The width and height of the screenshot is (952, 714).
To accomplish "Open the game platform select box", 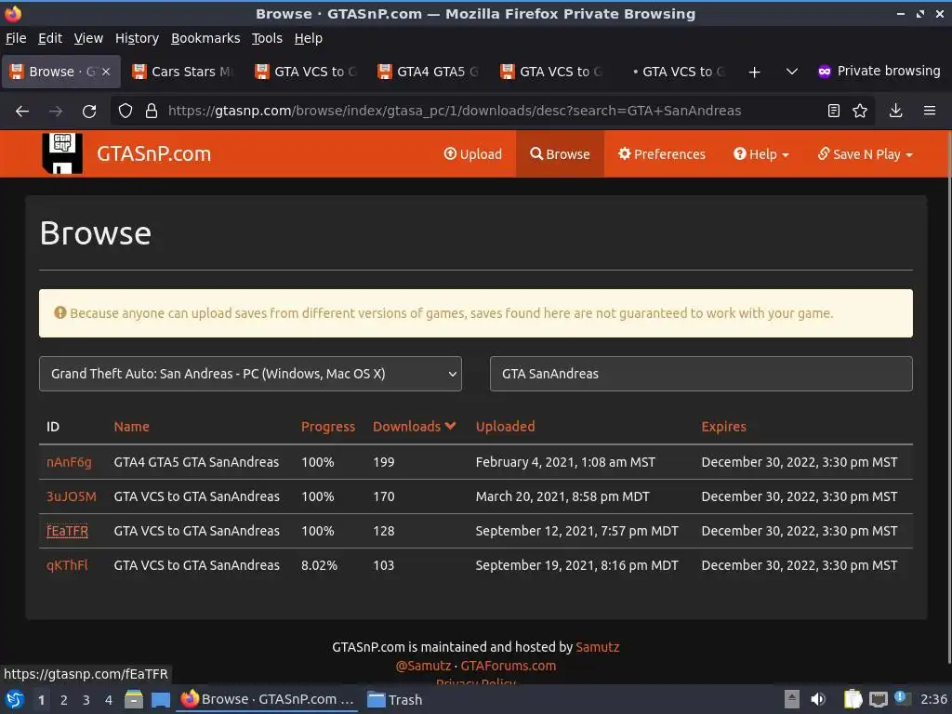I will [x=250, y=374].
